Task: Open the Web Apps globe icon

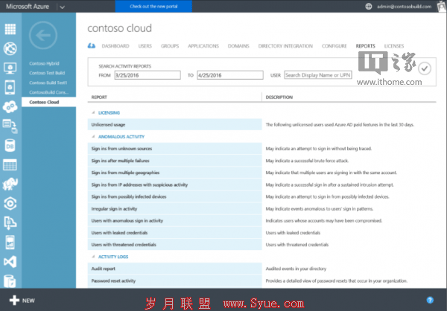Action: pyautogui.click(x=10, y=48)
